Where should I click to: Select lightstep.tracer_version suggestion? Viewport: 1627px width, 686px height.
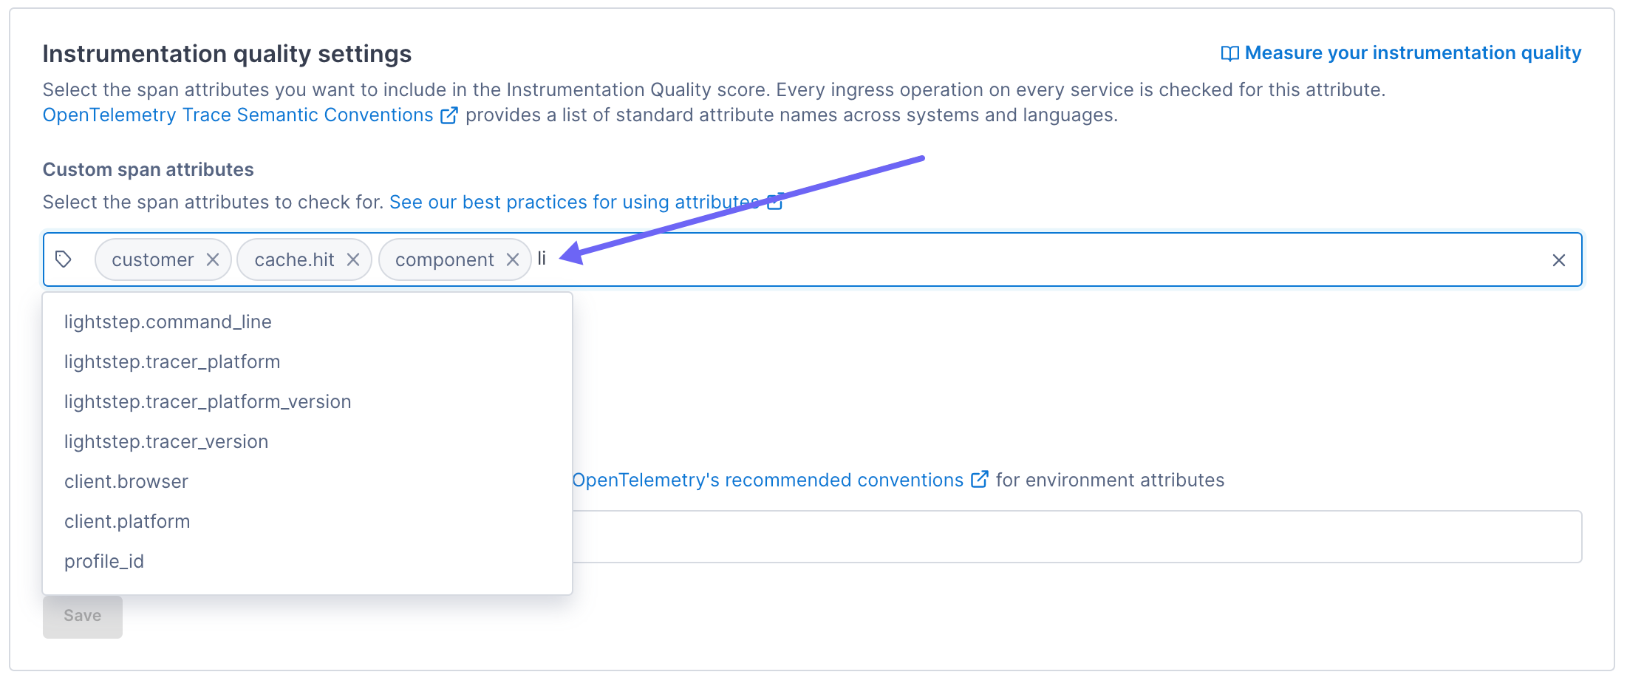tap(166, 441)
